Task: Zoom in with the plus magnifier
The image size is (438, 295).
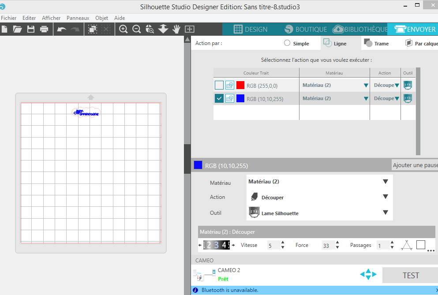Action: 123,29
